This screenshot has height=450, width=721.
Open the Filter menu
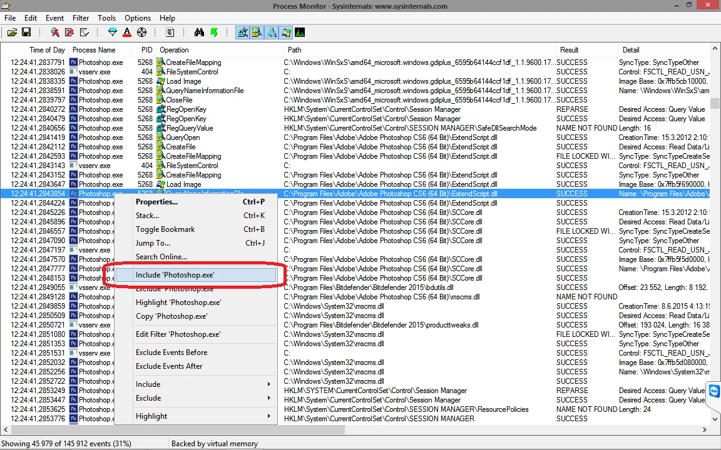tap(81, 18)
